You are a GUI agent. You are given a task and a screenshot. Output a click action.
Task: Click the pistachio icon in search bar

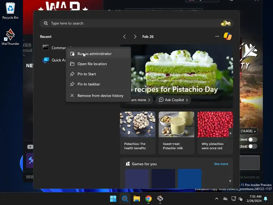point(226,23)
